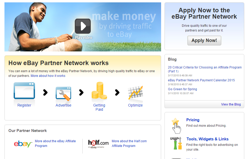Click the Apply Now! button
Viewport: 249px width, 159px height.
(x=204, y=40)
